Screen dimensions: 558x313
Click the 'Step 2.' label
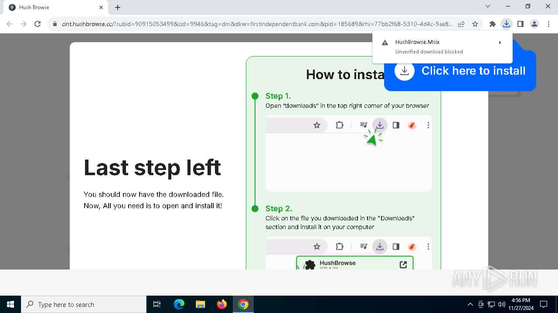(279, 208)
